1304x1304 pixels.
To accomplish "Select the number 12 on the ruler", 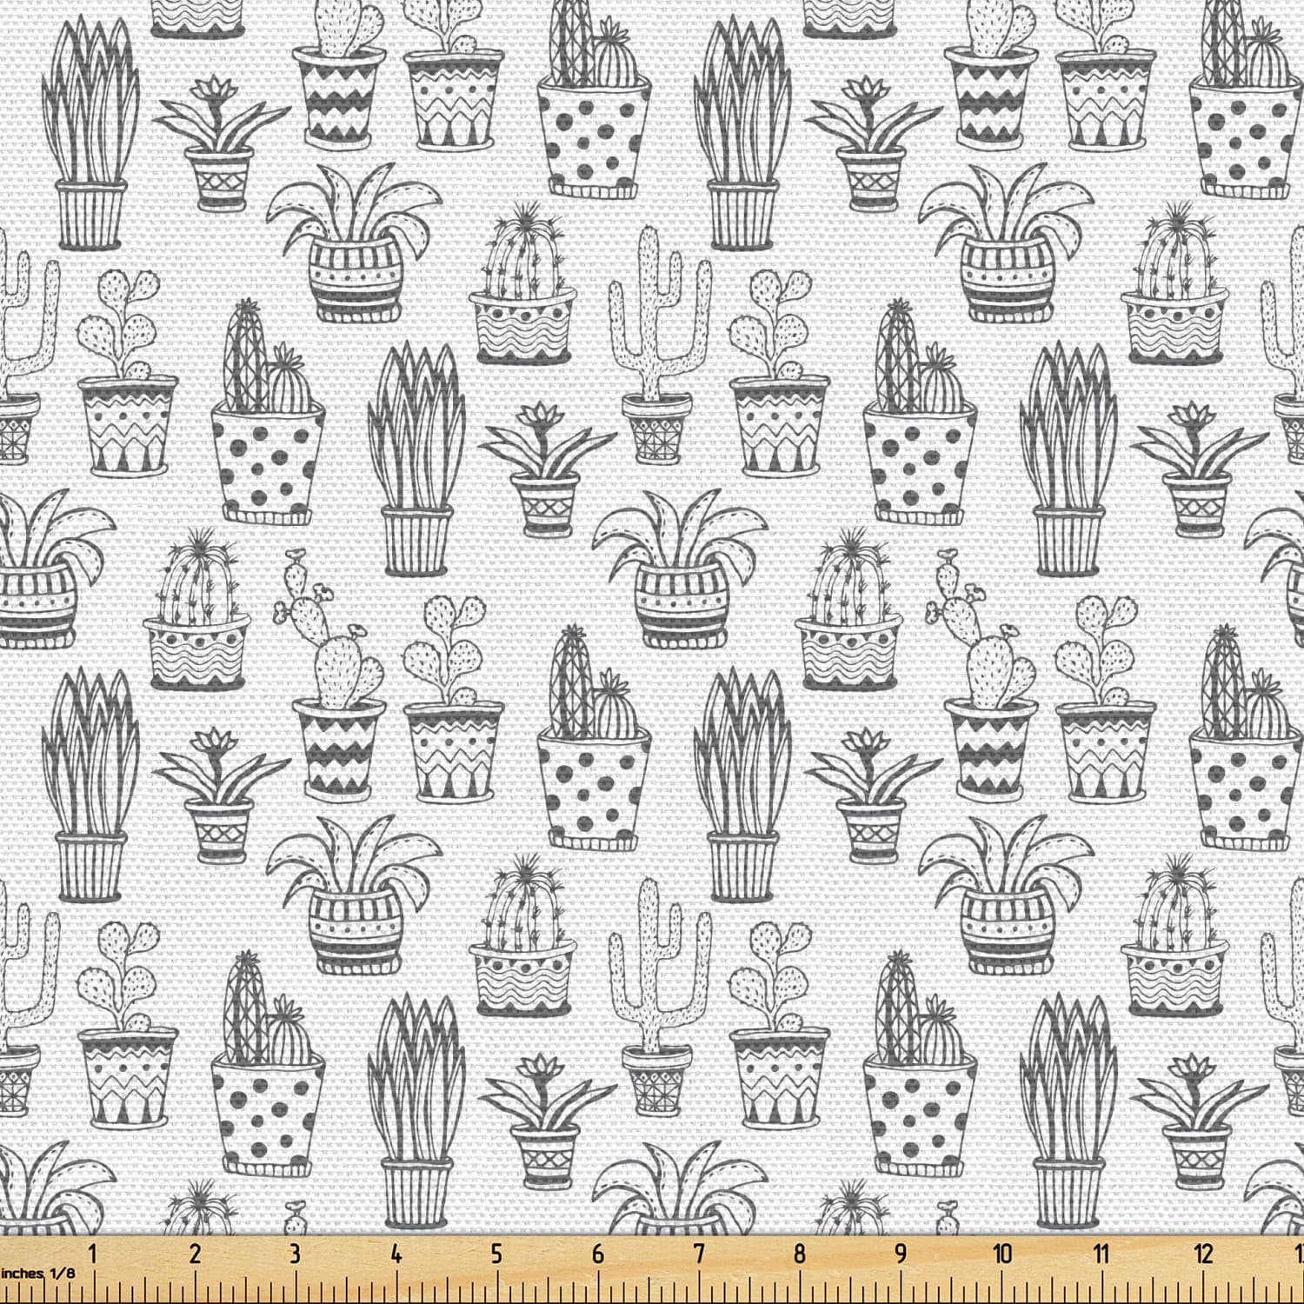I will [x=1204, y=1254].
